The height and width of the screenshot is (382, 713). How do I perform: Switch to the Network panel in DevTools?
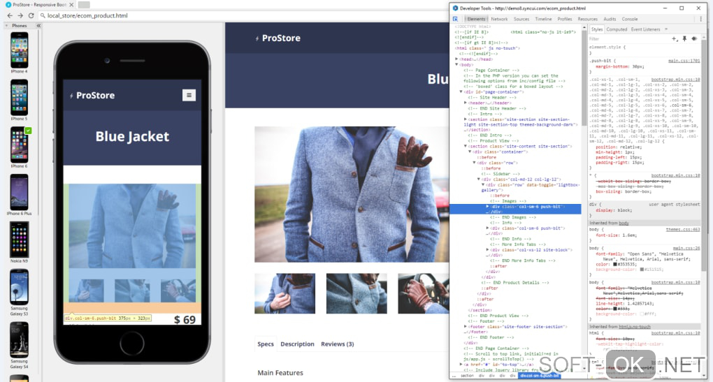click(x=499, y=19)
